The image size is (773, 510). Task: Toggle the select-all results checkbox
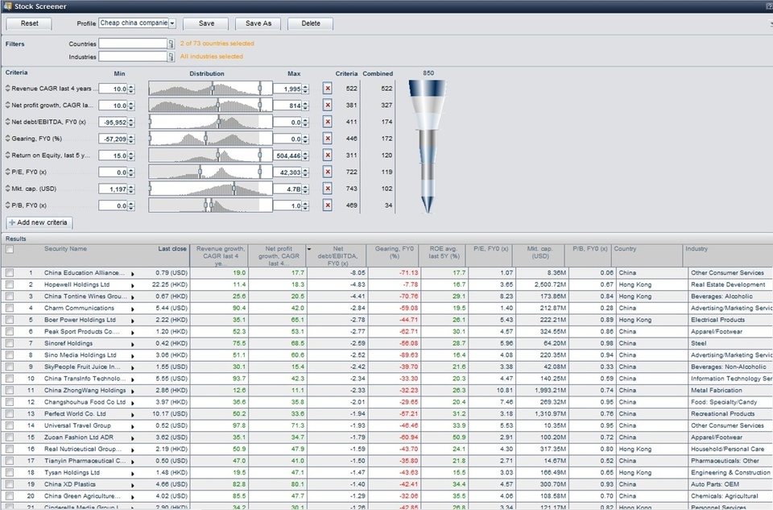click(x=10, y=250)
